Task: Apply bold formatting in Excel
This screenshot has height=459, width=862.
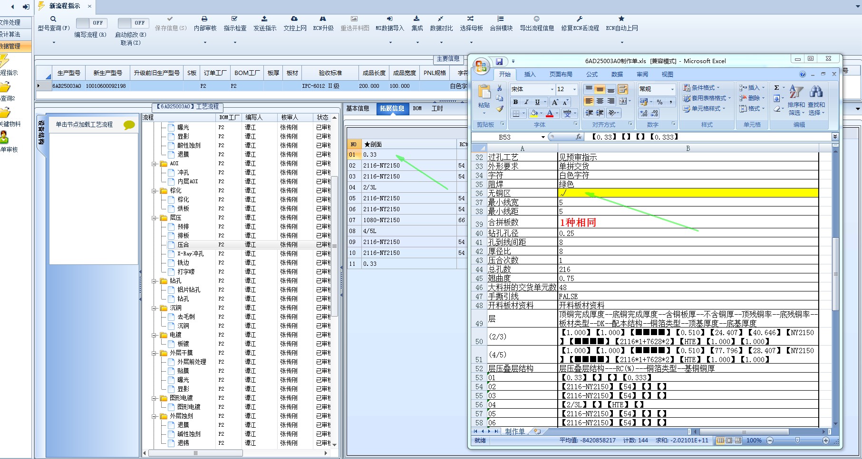Action: [515, 102]
